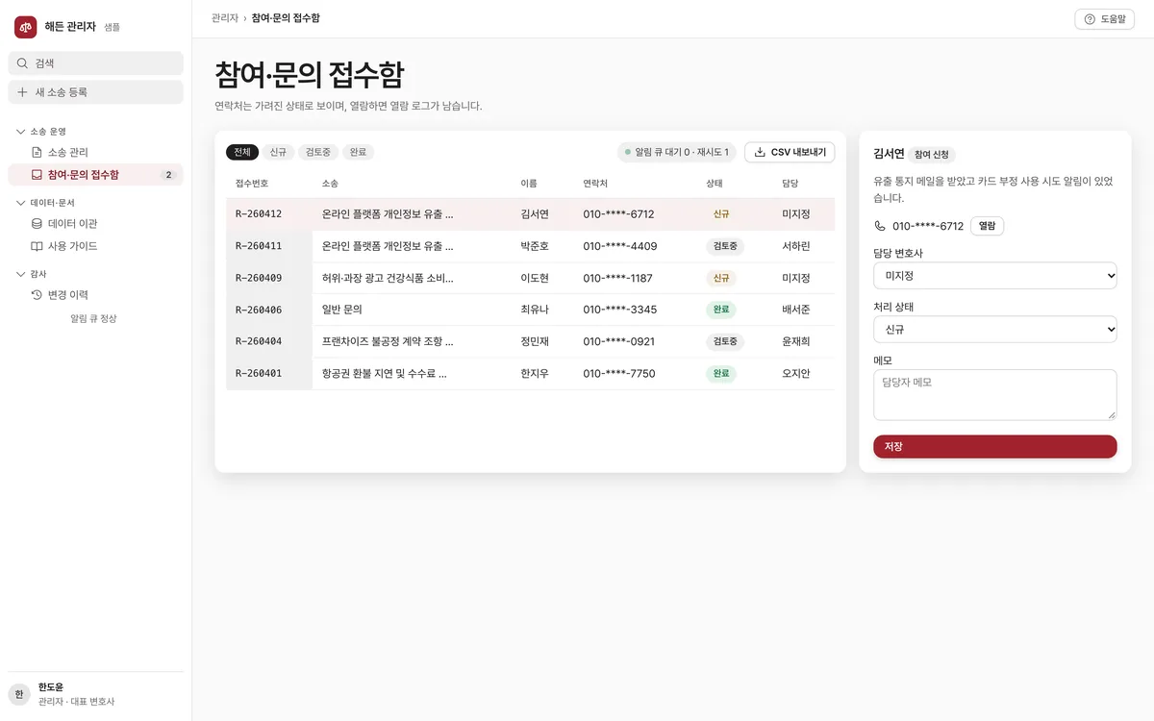Click the 접수번호 column header
This screenshot has height=721, width=1154.
click(x=252, y=183)
